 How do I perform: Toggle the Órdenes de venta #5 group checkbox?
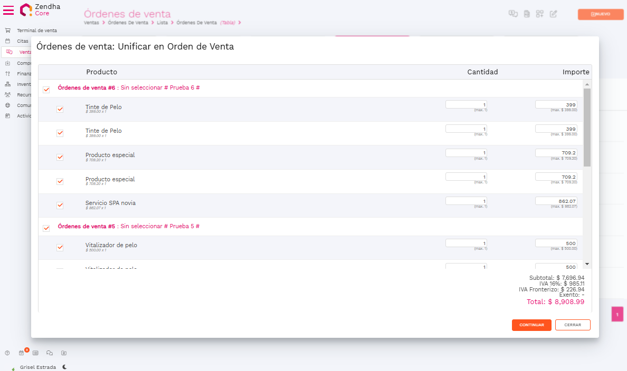(46, 228)
